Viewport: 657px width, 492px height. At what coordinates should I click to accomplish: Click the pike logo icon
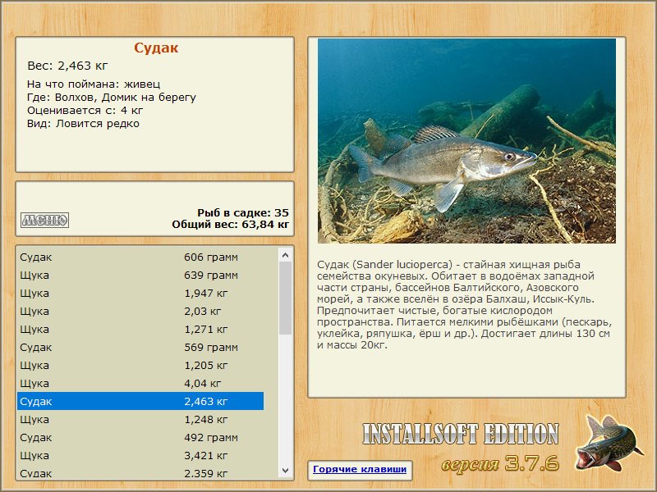pos(609,443)
